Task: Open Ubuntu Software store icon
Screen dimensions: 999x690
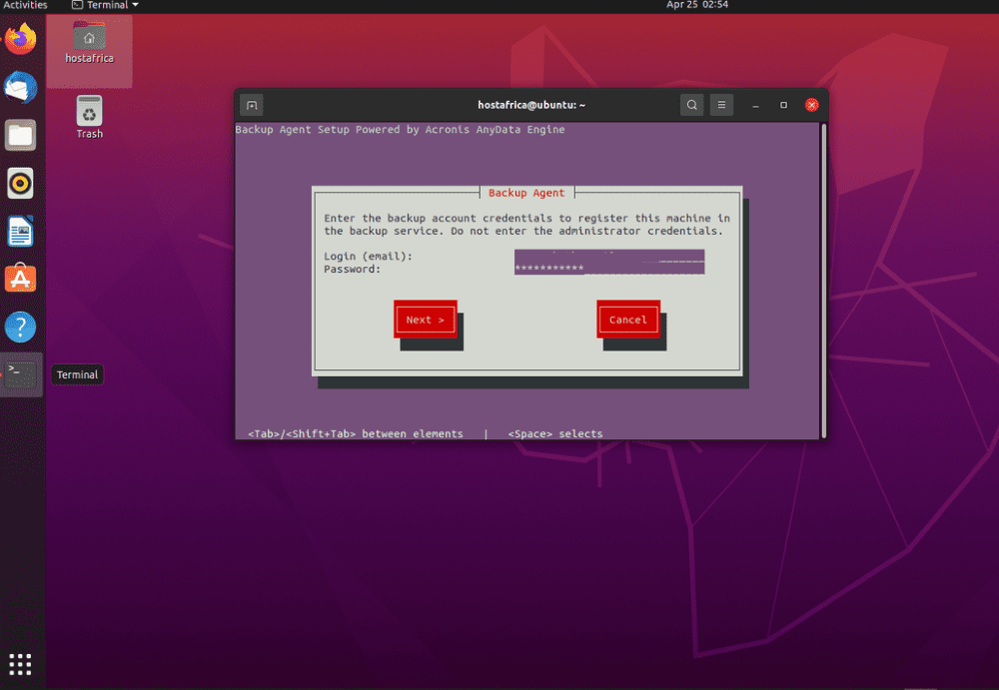Action: click(20, 280)
